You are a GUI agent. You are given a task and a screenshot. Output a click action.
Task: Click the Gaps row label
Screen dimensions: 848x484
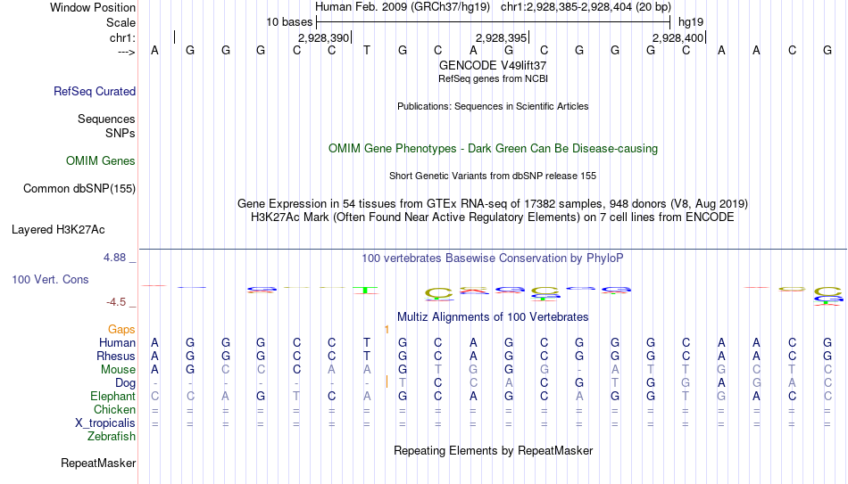click(x=121, y=330)
